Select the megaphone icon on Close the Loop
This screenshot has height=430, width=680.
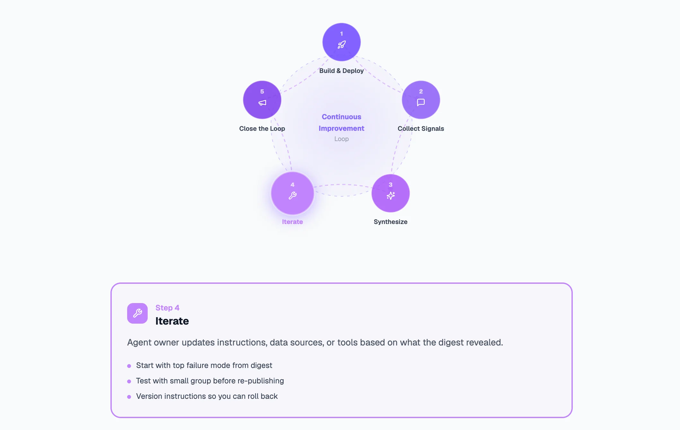[262, 102]
